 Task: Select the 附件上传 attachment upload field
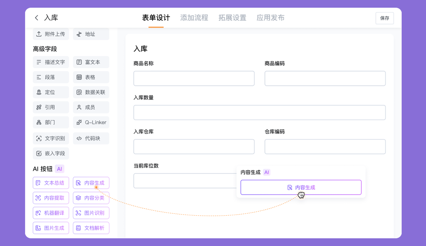pyautogui.click(x=51, y=34)
